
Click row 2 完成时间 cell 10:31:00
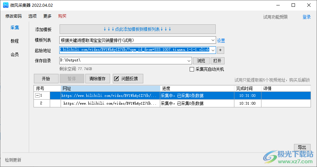coord(248,103)
